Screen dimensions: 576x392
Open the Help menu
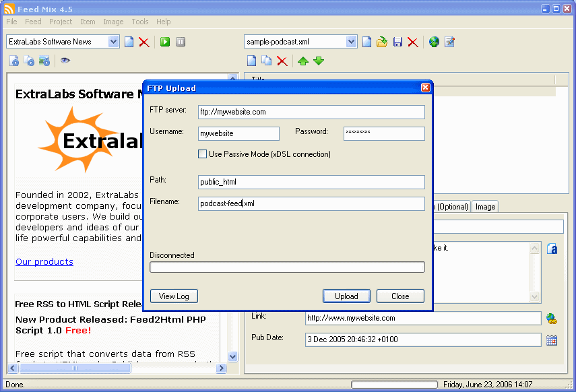point(164,22)
